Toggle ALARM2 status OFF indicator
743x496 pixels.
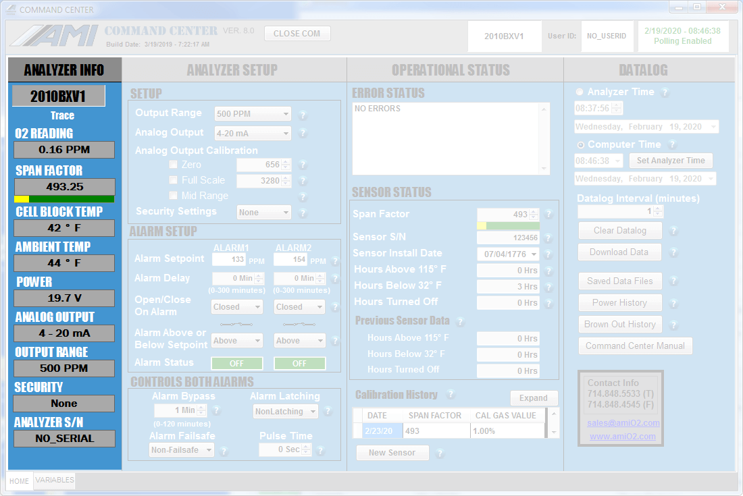299,364
